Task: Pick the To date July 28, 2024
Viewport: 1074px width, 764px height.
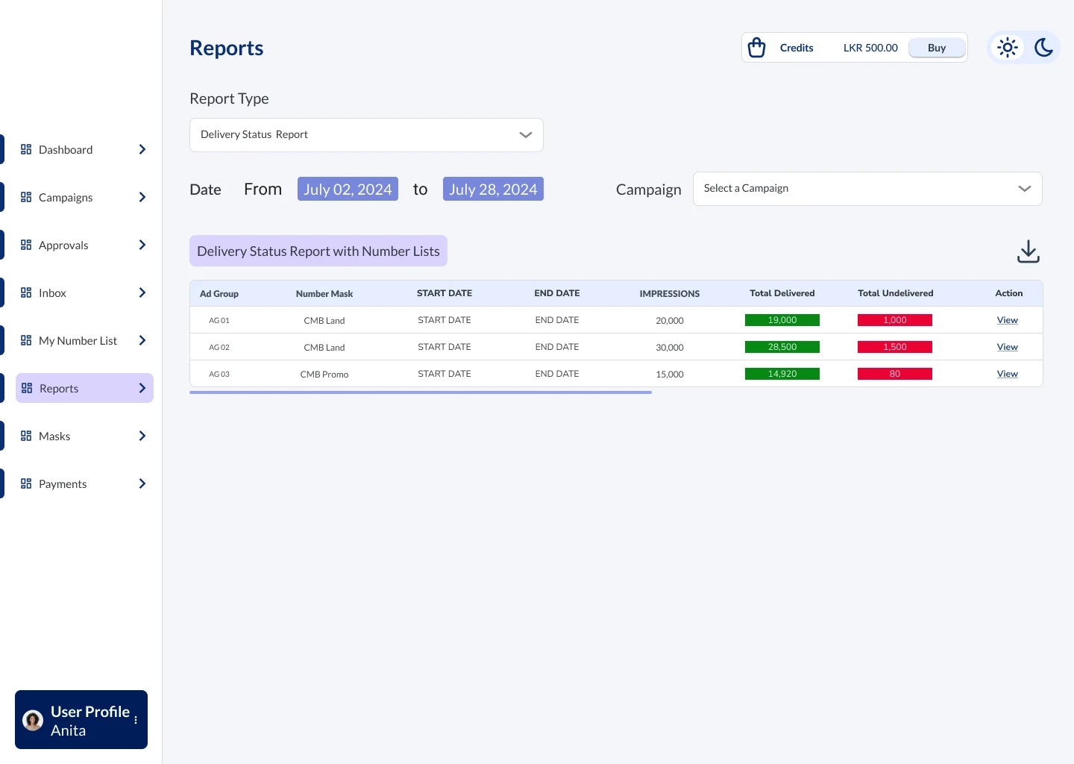Action: point(493,189)
